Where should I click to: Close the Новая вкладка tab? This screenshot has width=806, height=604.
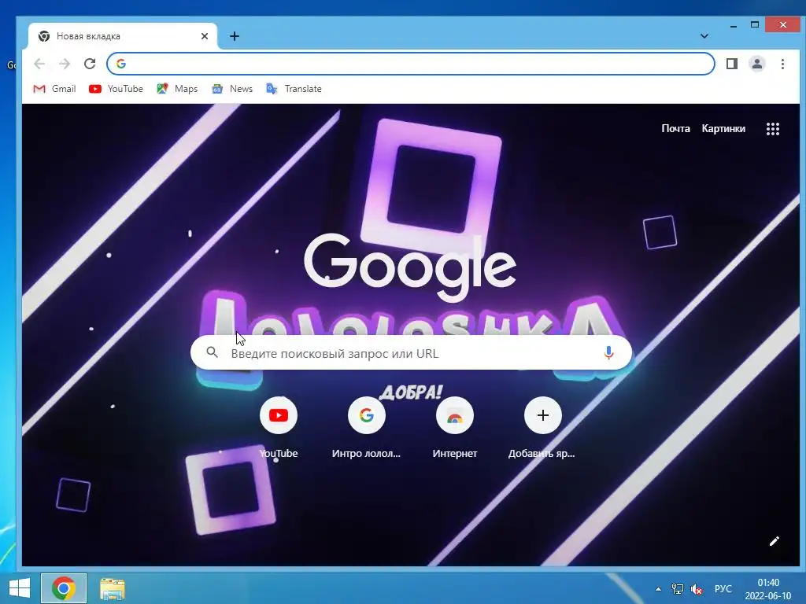coord(205,36)
